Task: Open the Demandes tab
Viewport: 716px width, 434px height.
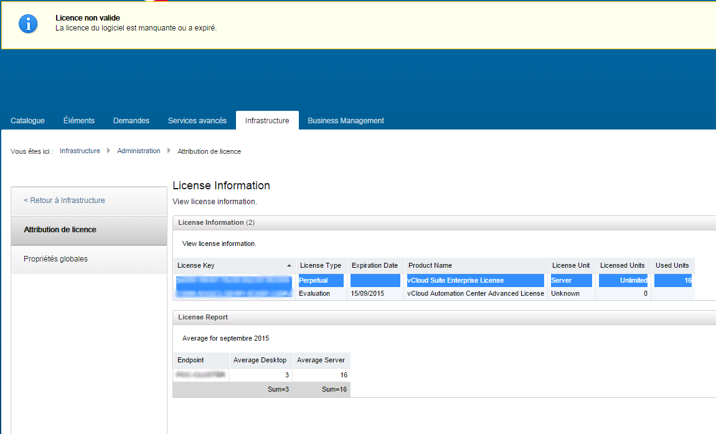Action: (x=131, y=121)
